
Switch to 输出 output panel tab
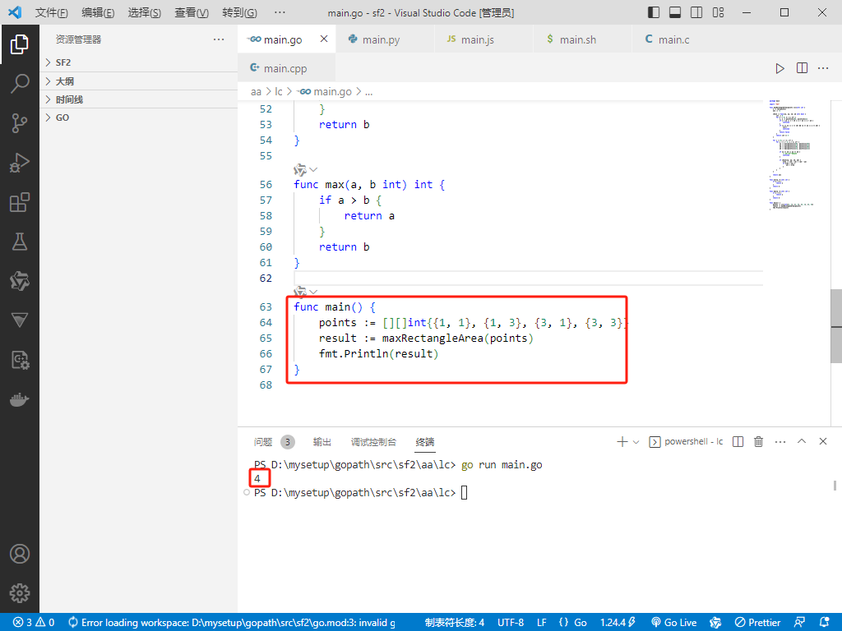pos(322,441)
